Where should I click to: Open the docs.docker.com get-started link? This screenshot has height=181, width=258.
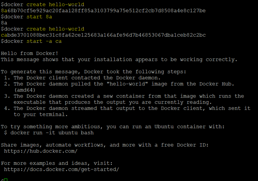tap(61, 169)
